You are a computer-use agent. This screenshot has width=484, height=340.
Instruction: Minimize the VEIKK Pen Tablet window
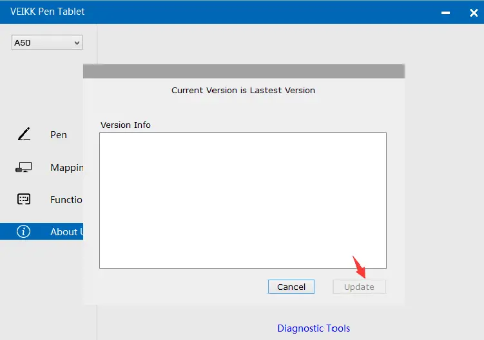445,12
